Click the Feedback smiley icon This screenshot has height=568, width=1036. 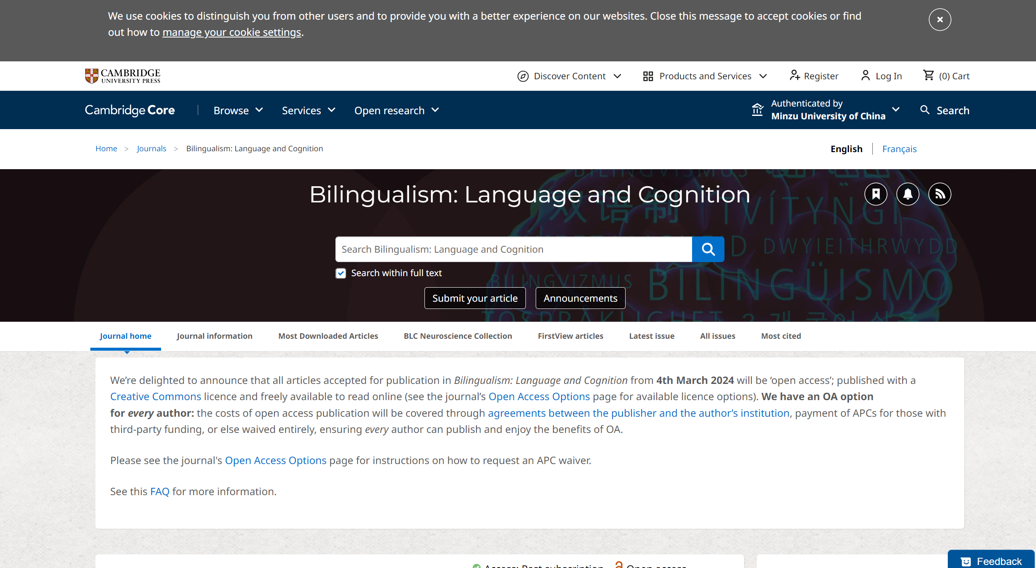point(966,562)
